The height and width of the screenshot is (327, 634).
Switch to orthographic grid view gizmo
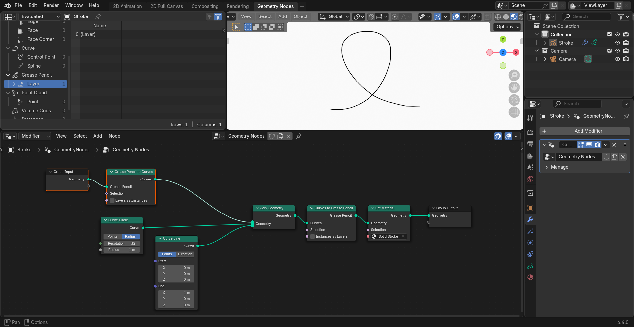514,112
